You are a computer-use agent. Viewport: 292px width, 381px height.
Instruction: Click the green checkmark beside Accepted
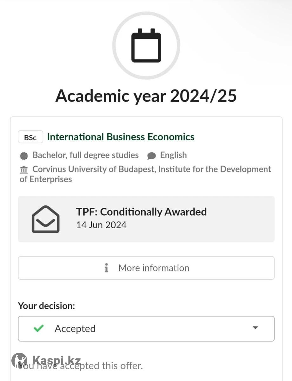38,328
